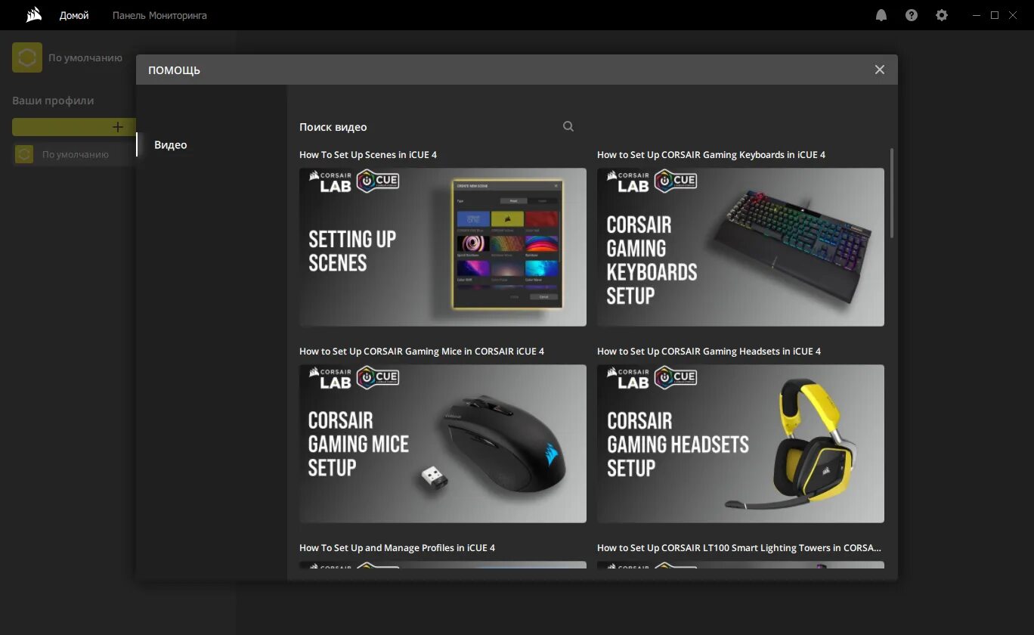Switch to Панель Мониторинга tab
The width and height of the screenshot is (1034, 635).
click(159, 15)
